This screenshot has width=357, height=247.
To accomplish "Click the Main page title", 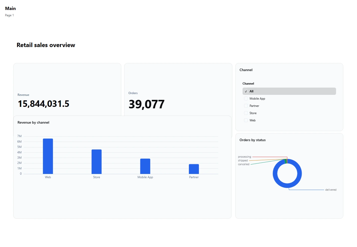I will pos(11,9).
